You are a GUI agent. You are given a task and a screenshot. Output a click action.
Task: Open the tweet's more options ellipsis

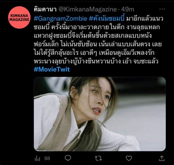(162, 9)
